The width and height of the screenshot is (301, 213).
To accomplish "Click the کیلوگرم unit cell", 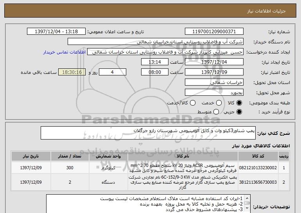I will [108, 168].
